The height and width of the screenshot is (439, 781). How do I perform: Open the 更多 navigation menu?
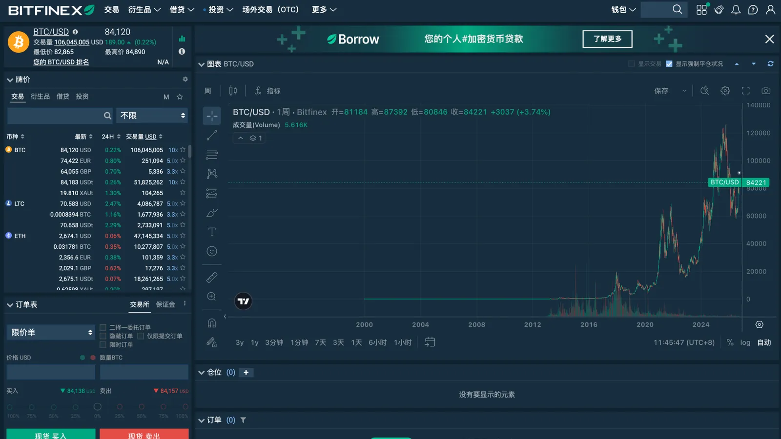(x=324, y=10)
